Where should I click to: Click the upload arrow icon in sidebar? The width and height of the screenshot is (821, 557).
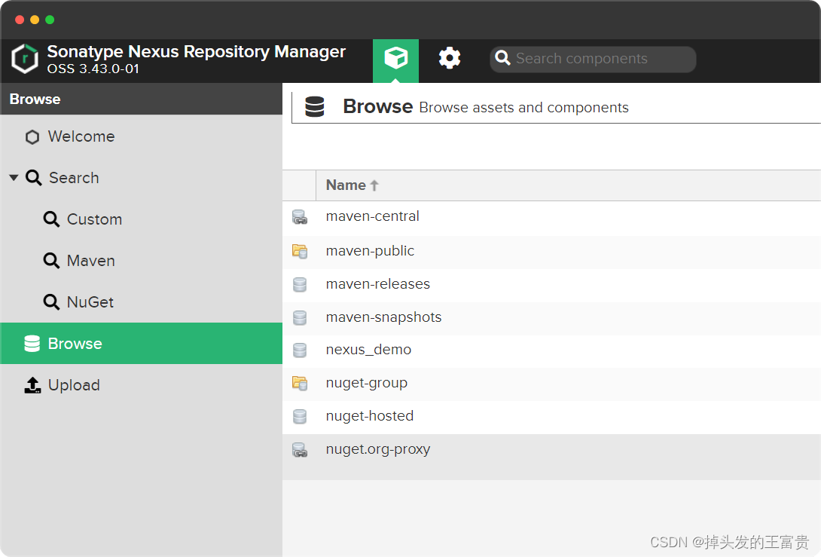(x=32, y=385)
